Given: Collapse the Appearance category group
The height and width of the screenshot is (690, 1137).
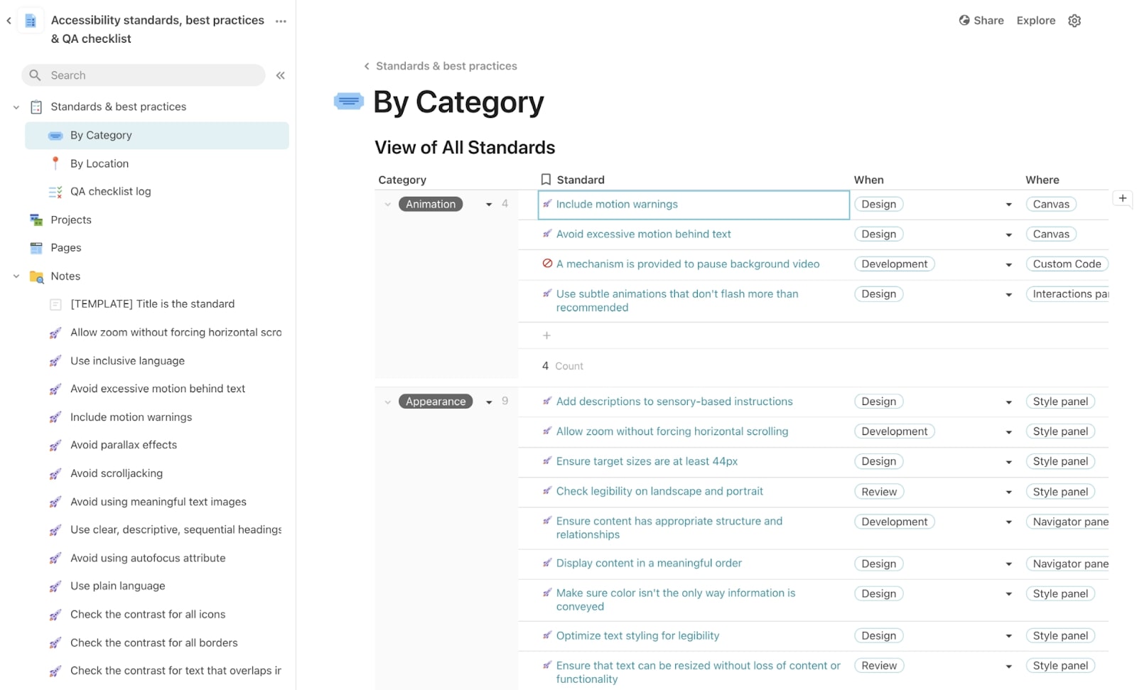Looking at the screenshot, I should point(387,402).
